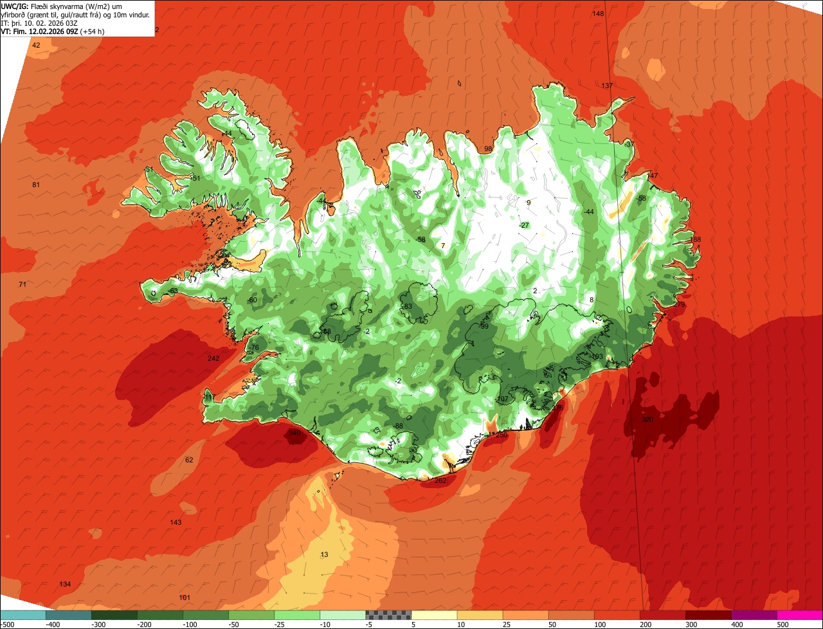Click the red 200 to 300 legend swatch

662,615
